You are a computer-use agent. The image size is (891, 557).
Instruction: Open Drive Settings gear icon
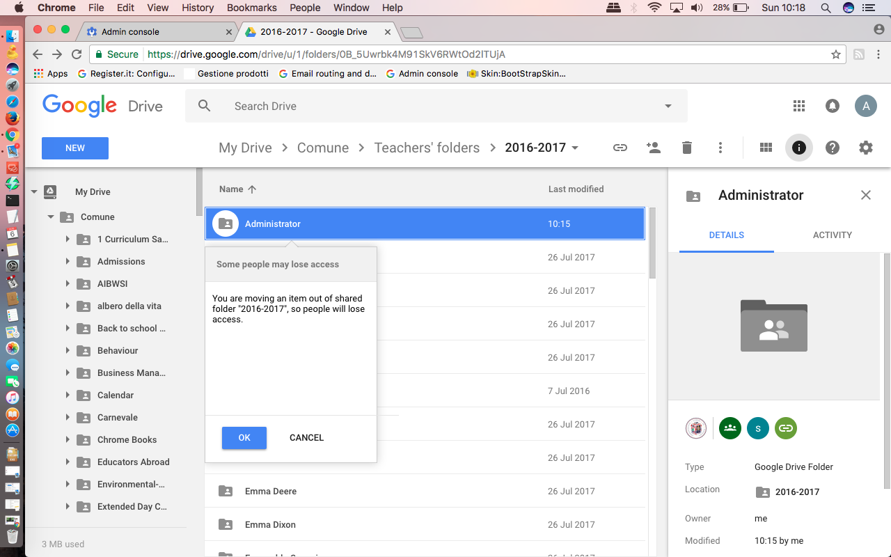(x=866, y=148)
